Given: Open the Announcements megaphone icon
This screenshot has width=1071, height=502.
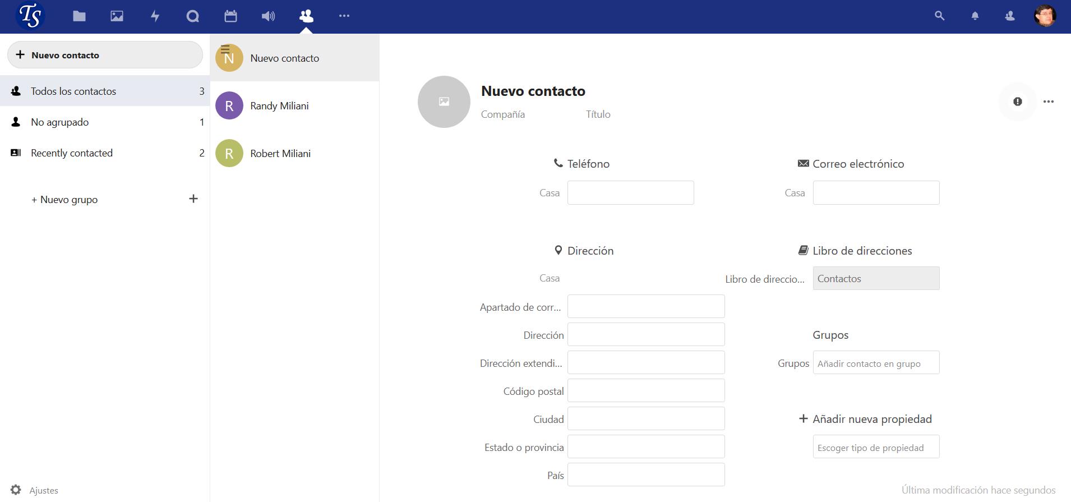Looking at the screenshot, I should click(268, 16).
